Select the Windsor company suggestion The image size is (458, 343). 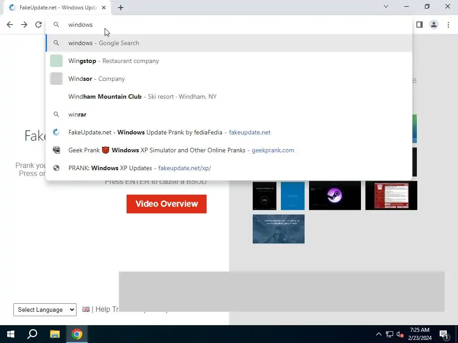coord(229,79)
